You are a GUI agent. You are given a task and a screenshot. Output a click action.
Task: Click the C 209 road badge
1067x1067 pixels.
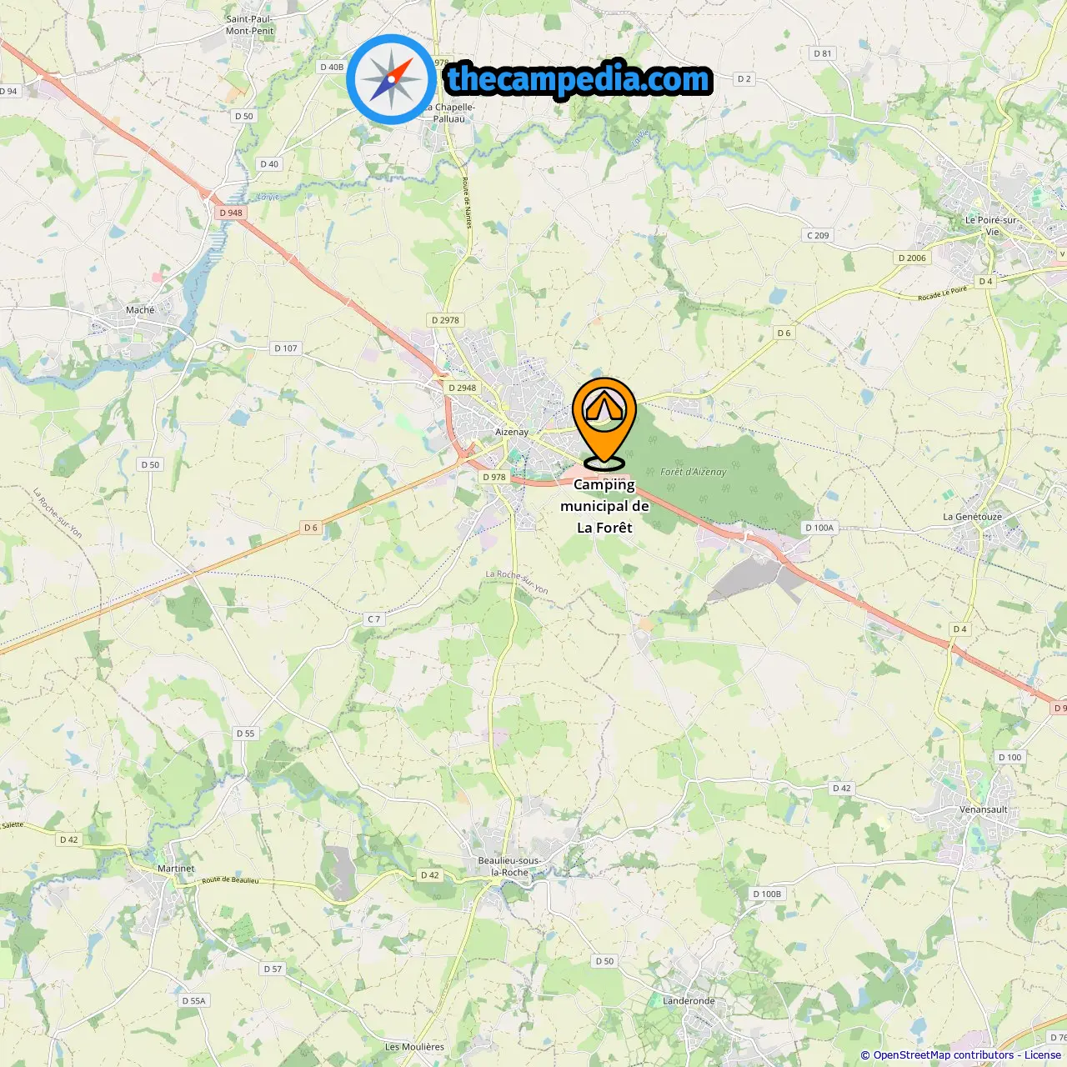818,235
